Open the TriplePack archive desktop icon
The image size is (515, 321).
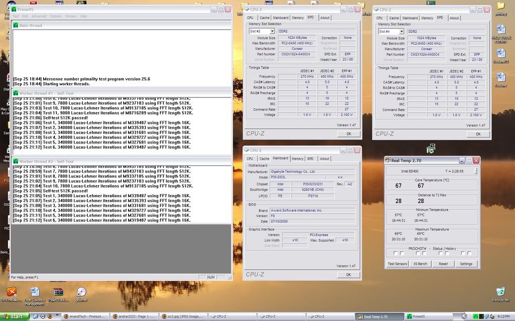58,292
